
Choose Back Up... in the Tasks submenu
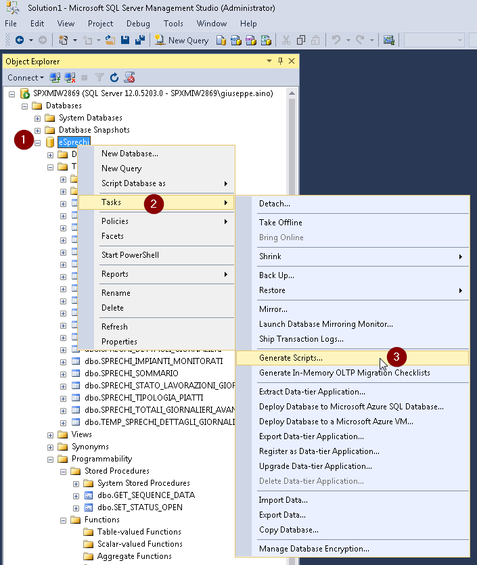pyautogui.click(x=276, y=275)
